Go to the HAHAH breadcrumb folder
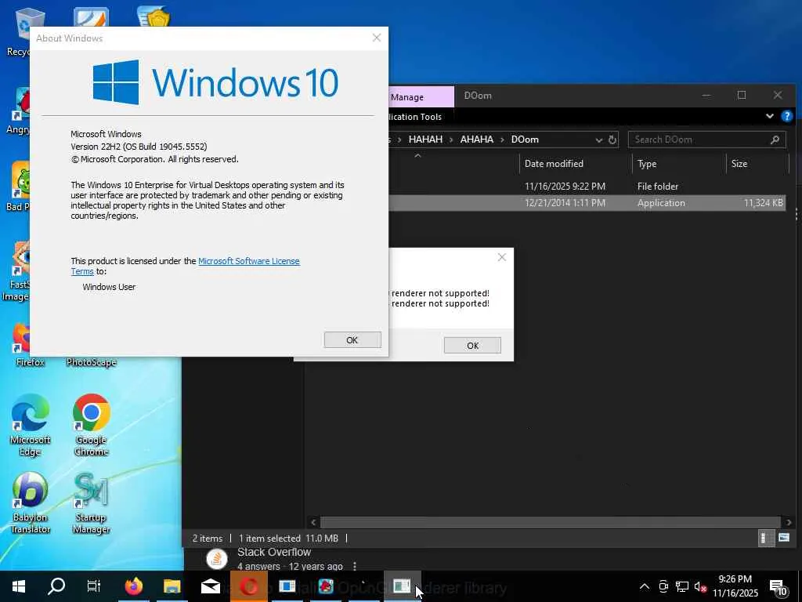Image resolution: width=802 pixels, height=602 pixels. point(425,140)
